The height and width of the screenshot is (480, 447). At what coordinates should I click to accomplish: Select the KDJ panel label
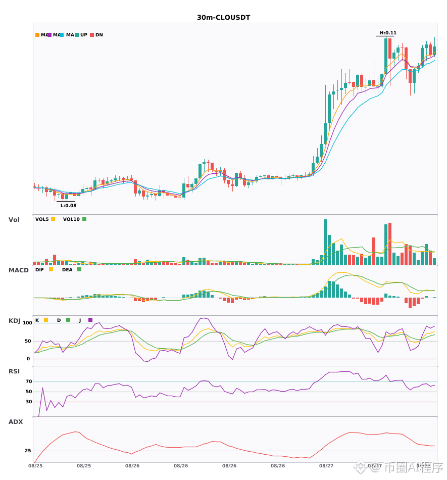point(14,321)
